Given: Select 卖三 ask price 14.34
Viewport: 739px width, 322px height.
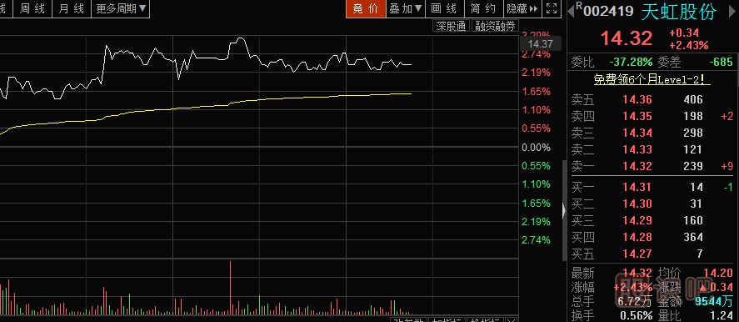Looking at the screenshot, I should 637,133.
